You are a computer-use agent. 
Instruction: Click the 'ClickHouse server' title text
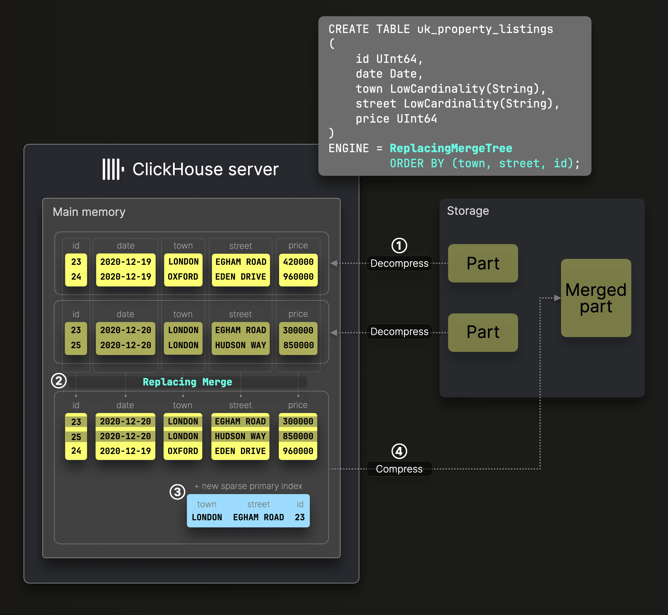[205, 169]
